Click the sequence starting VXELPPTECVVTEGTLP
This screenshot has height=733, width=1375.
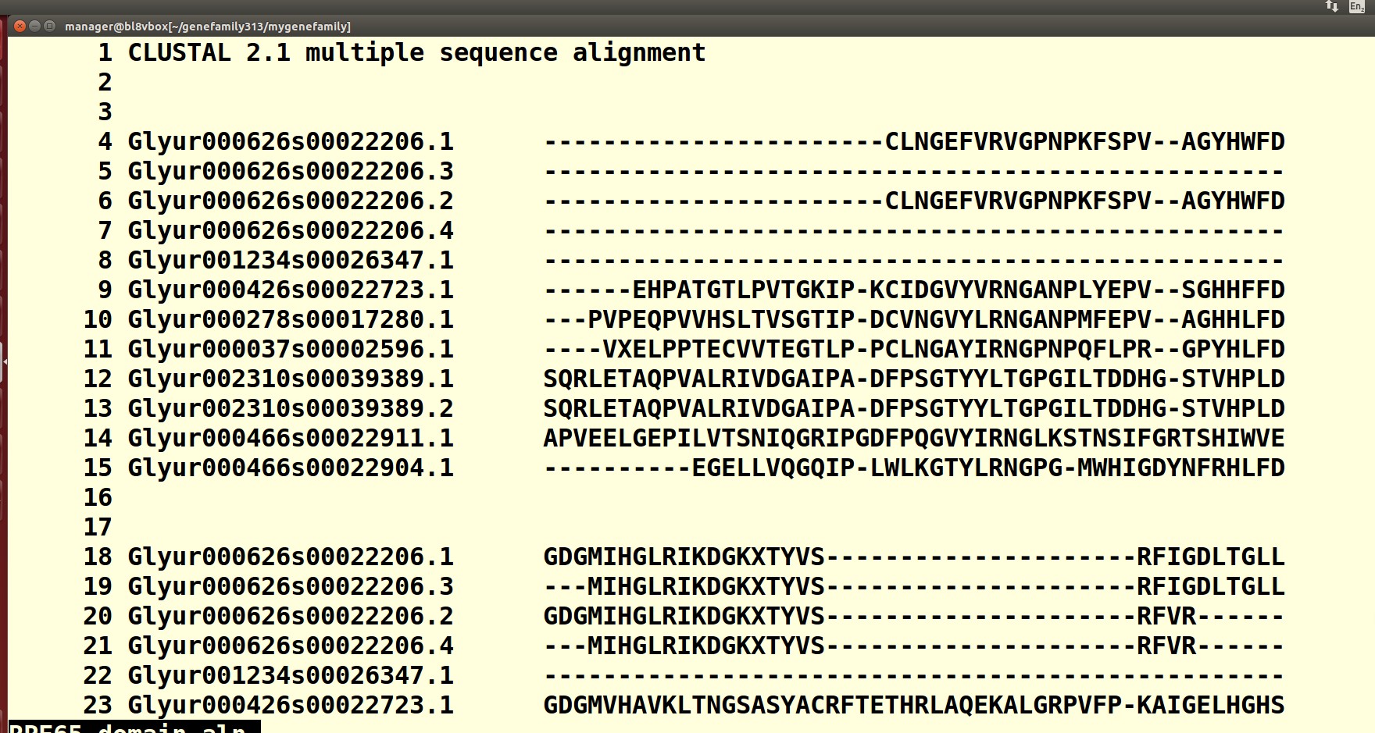tap(914, 350)
